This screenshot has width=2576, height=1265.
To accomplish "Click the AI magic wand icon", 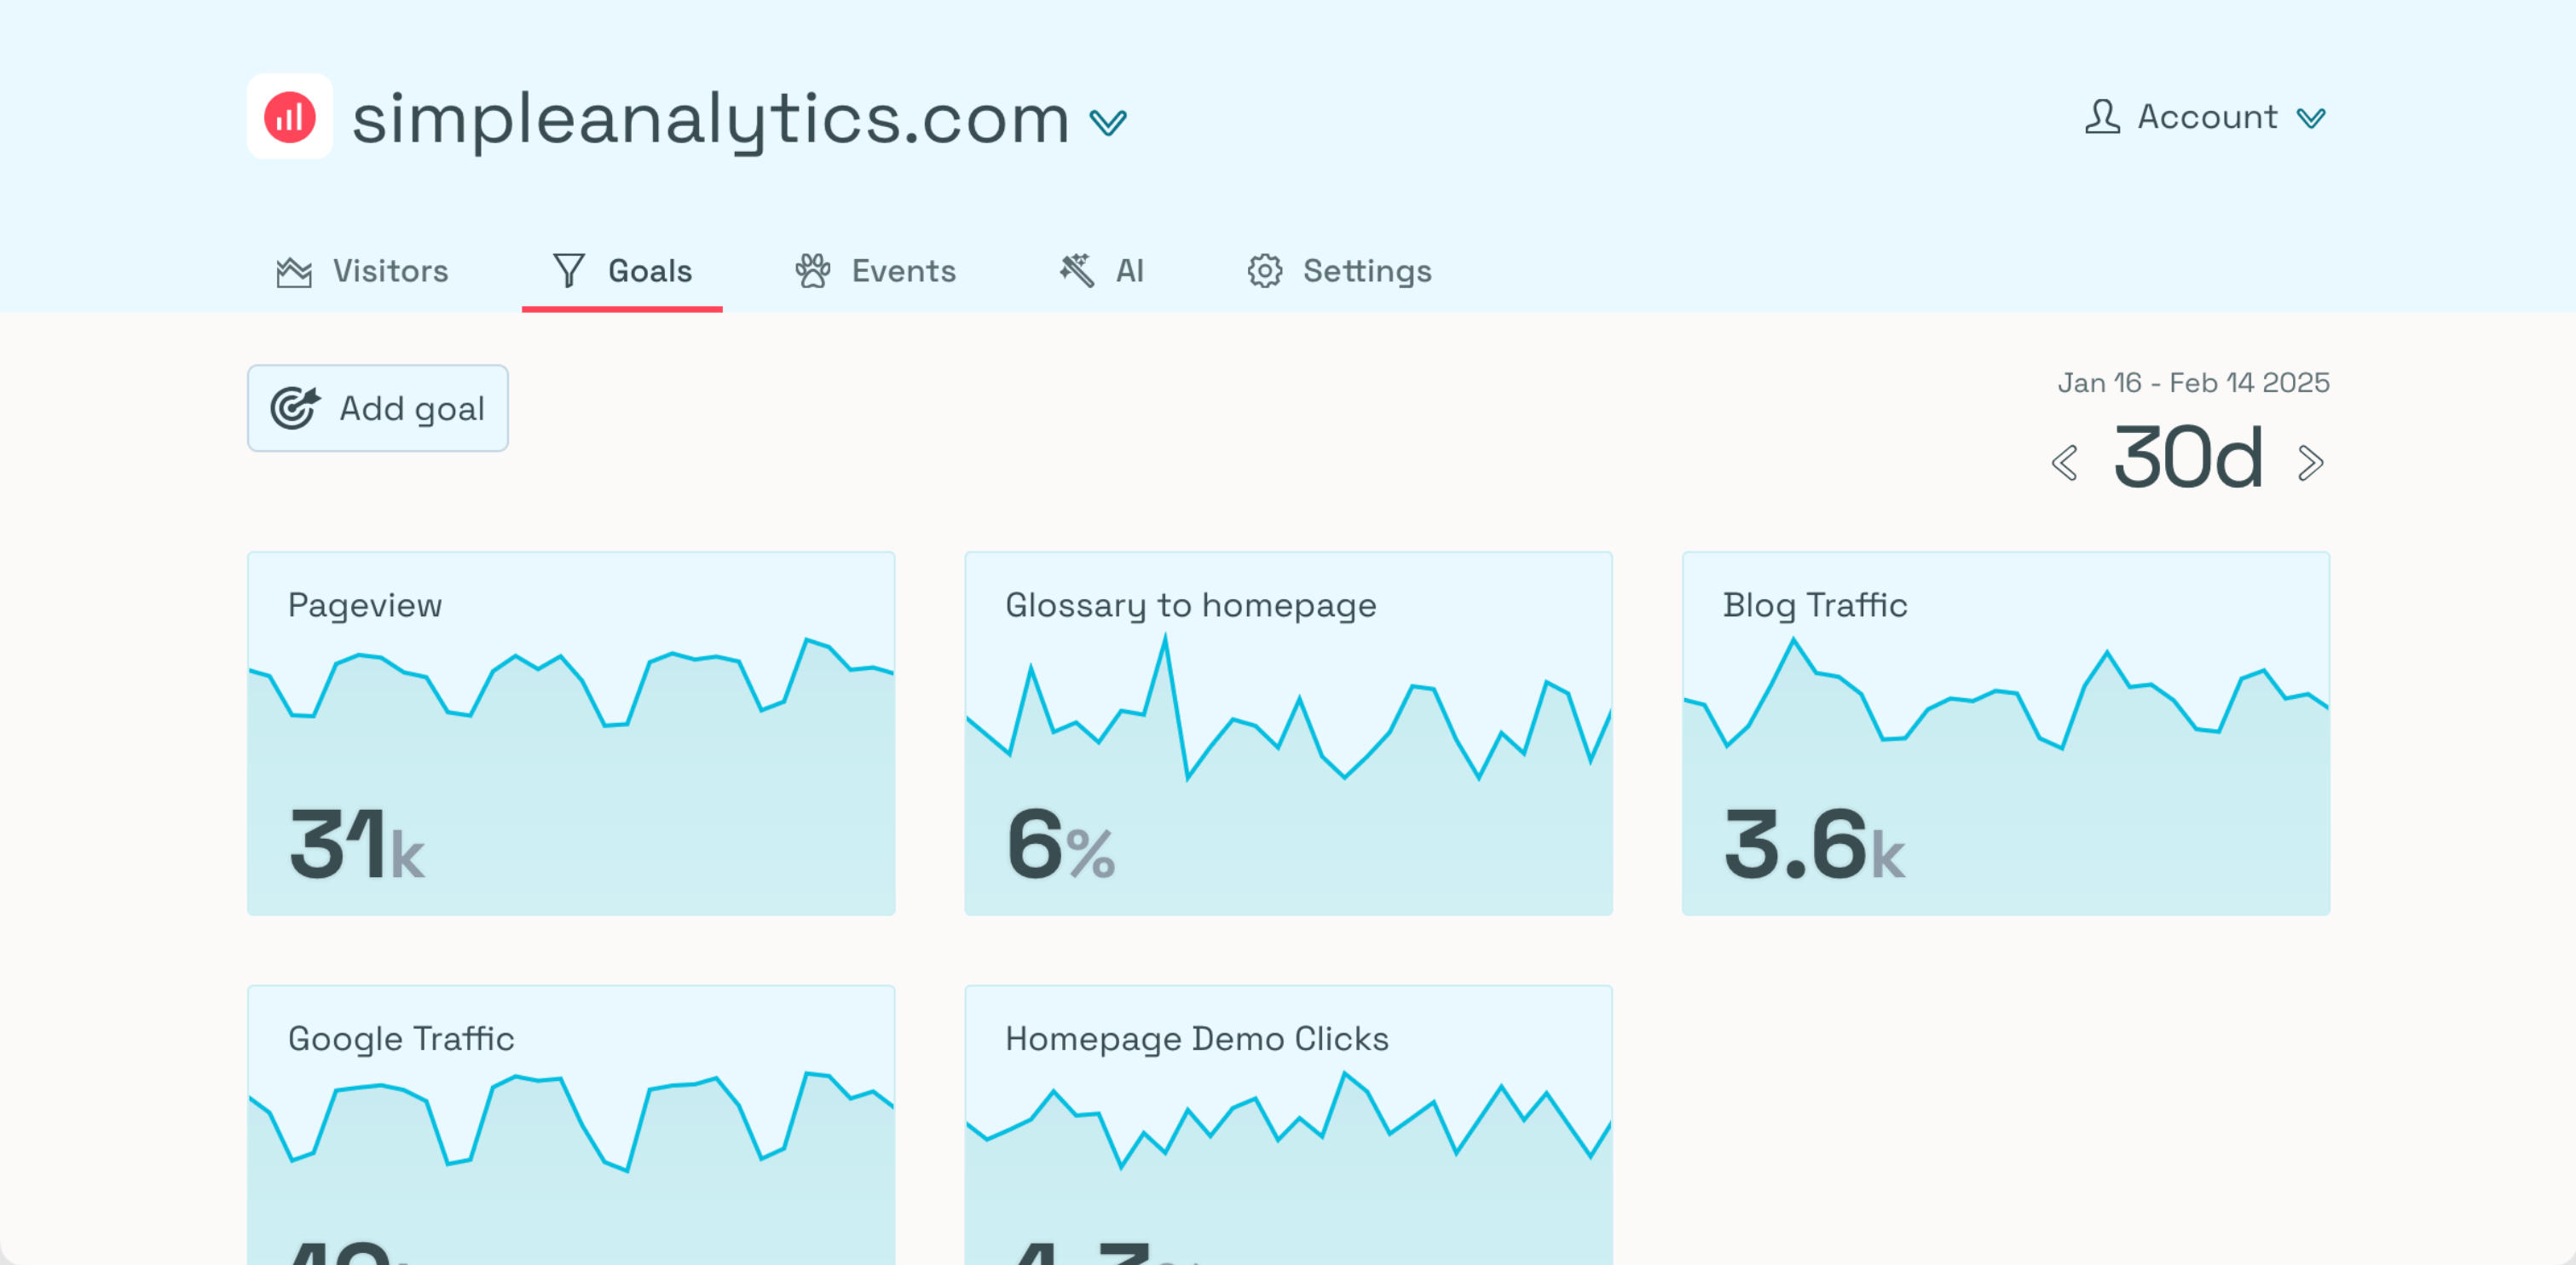I will click(x=1076, y=269).
